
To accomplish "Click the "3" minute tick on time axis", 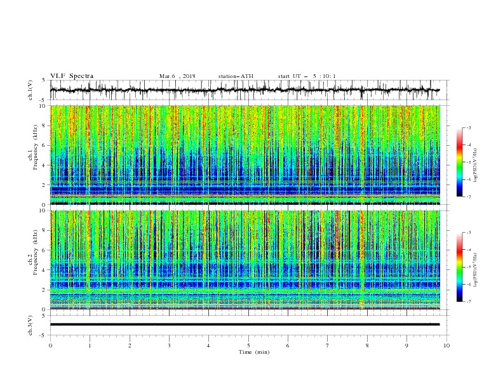I will click(x=169, y=346).
